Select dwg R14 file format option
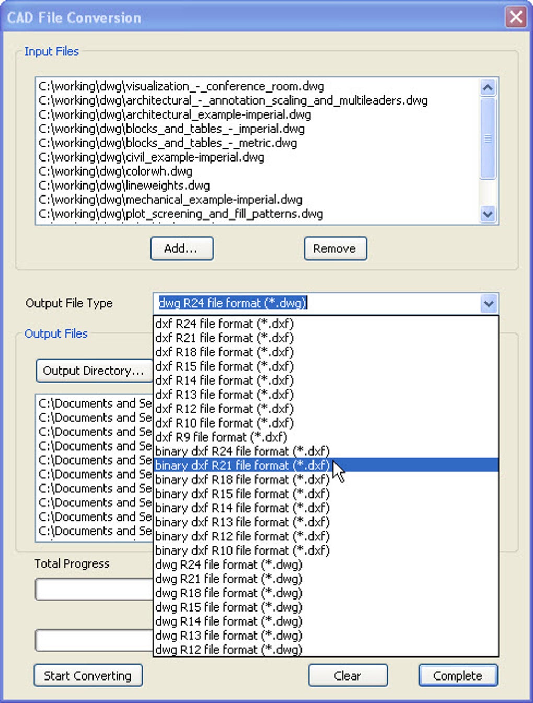The image size is (533, 703). [326, 620]
